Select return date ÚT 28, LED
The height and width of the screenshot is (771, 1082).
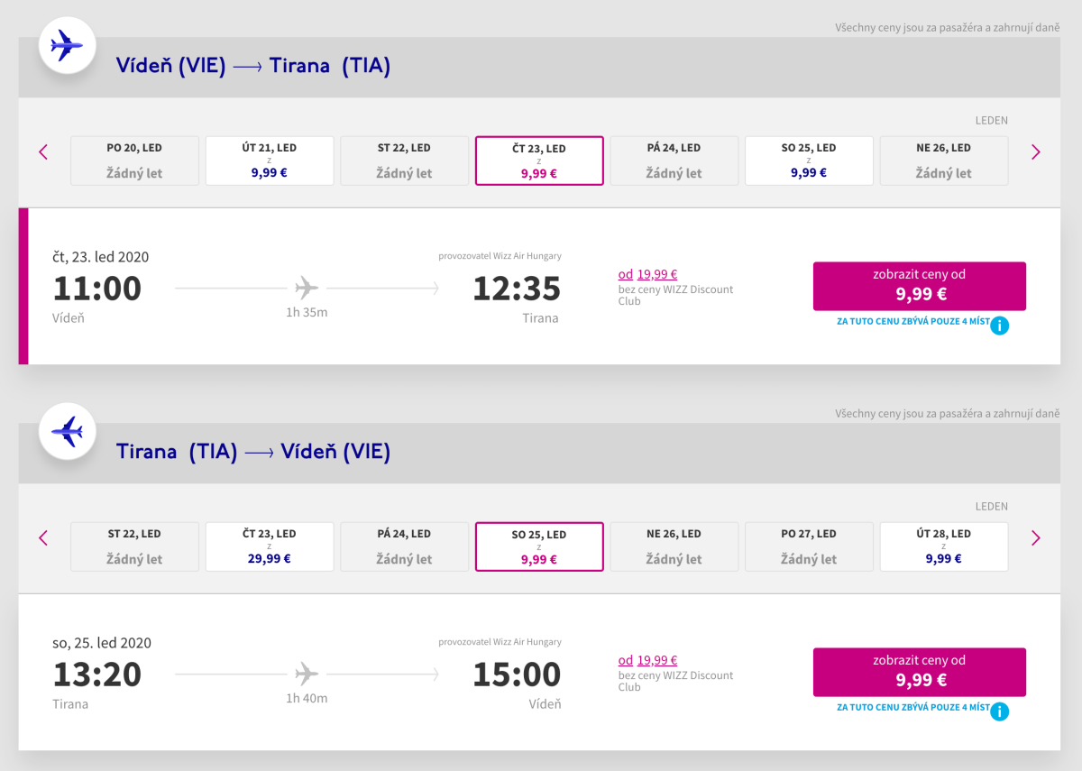point(943,546)
